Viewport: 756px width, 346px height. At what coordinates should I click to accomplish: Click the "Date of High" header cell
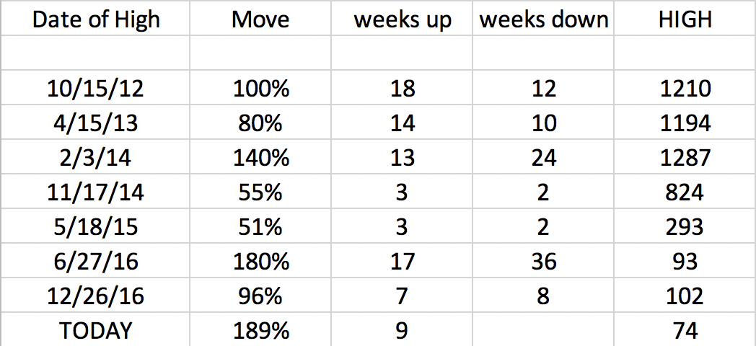[95, 19]
